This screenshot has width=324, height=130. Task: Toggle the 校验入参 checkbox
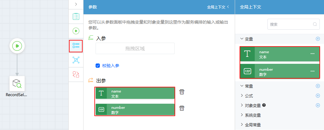98,66
